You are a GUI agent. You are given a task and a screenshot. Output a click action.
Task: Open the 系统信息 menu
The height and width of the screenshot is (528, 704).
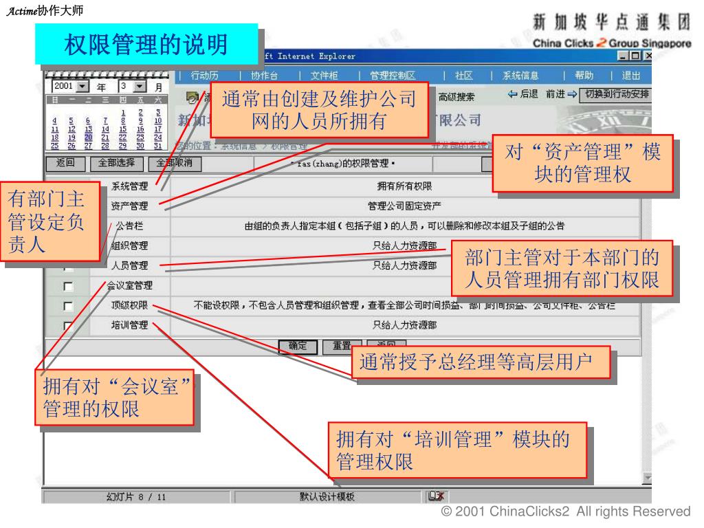pos(520,76)
